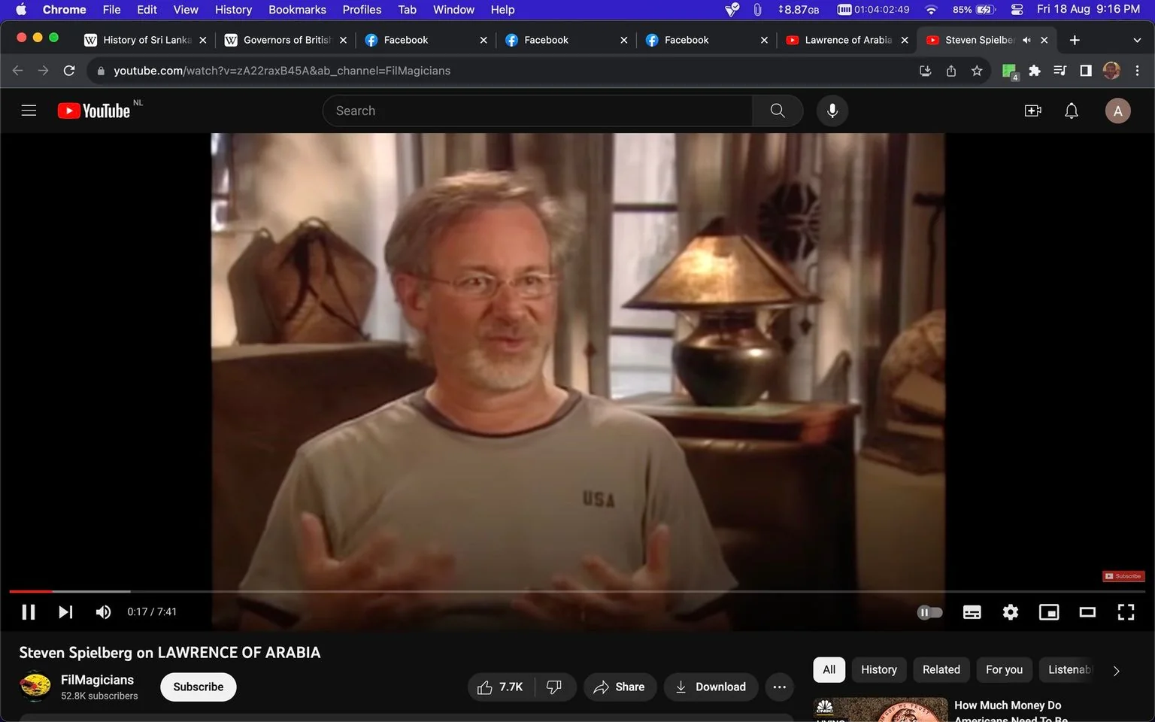
Task: Open more actions menu beside Download
Action: pos(779,687)
